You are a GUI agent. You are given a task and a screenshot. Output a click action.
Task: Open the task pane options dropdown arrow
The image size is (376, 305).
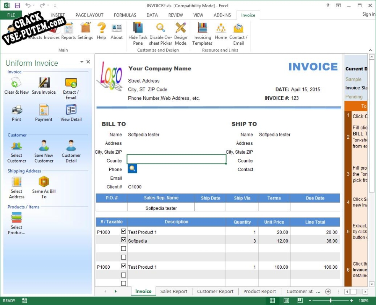pos(82,62)
